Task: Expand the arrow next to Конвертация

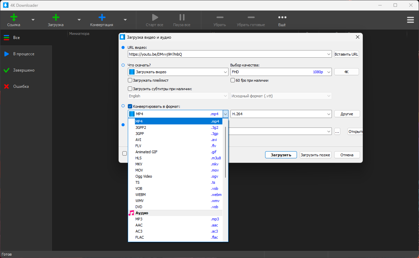Action: pyautogui.click(x=125, y=20)
